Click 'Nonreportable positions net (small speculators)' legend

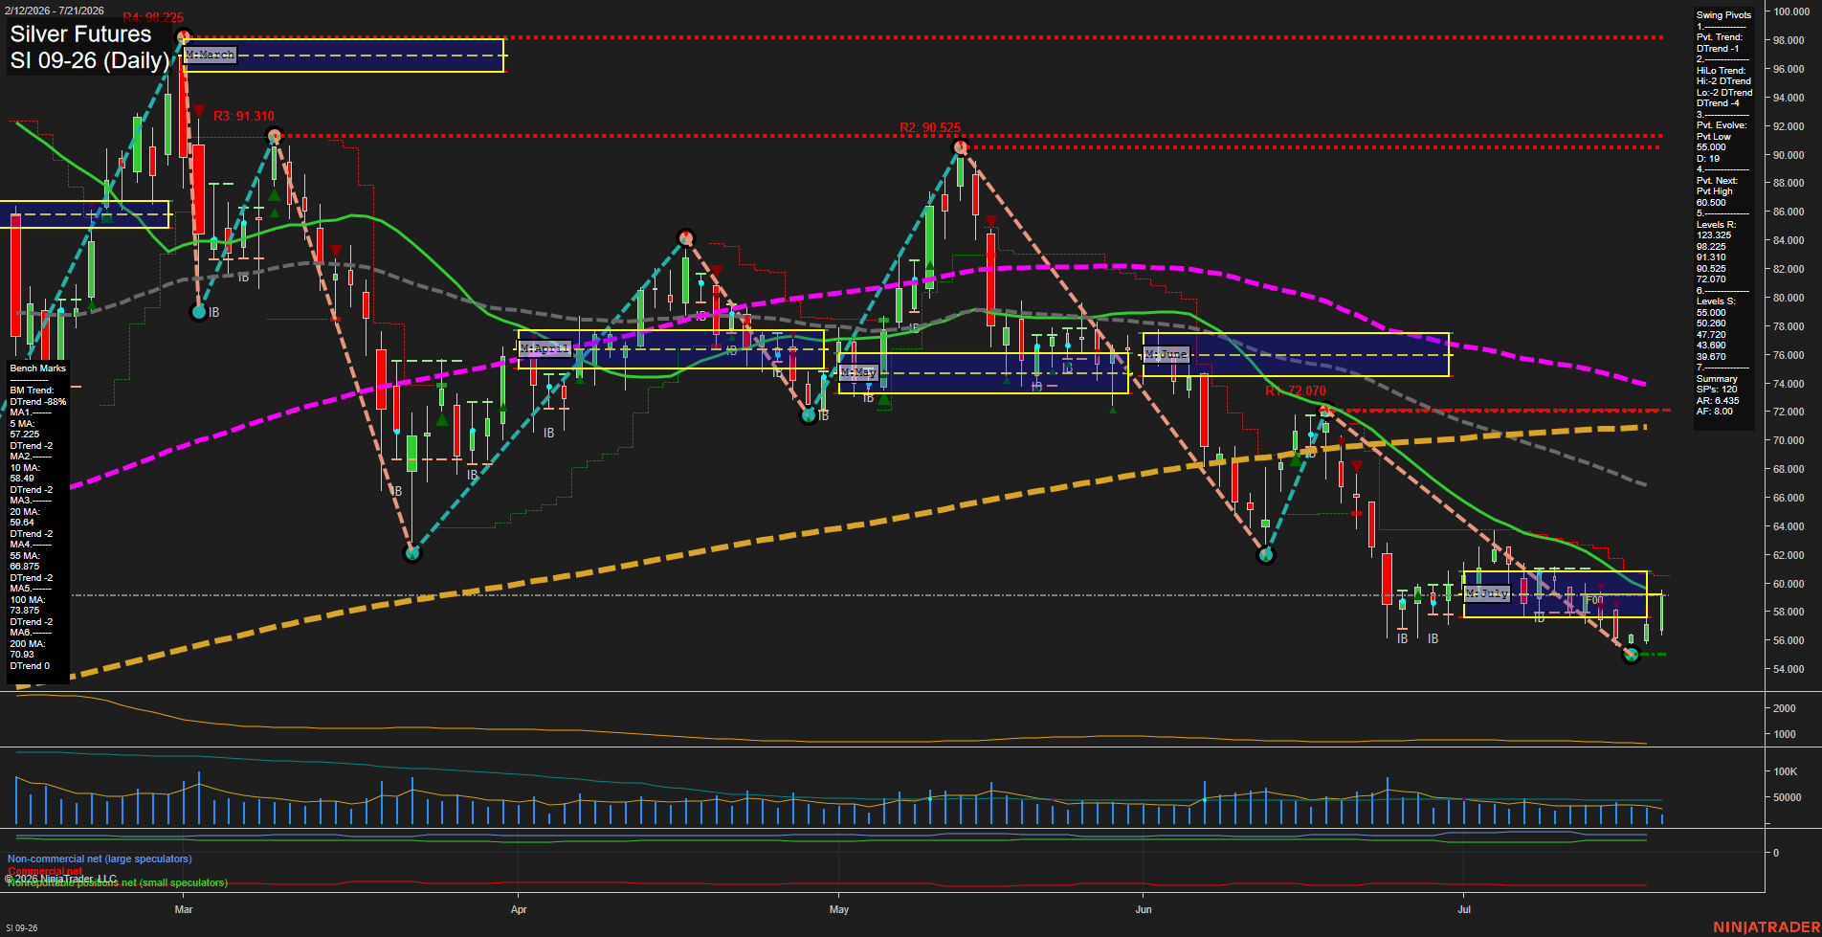click(x=117, y=882)
